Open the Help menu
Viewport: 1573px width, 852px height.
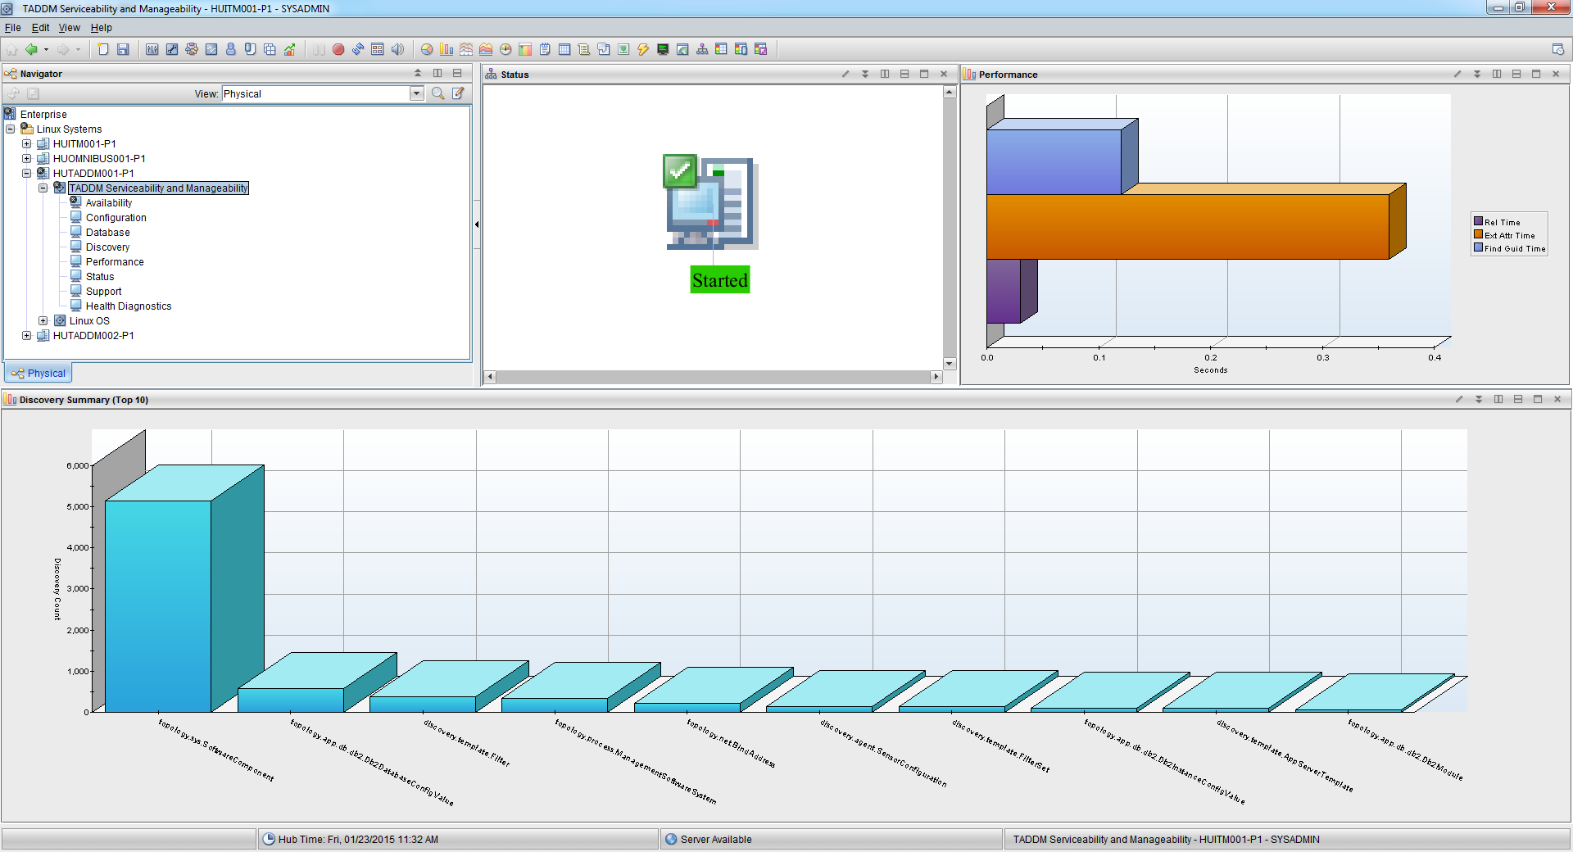[x=101, y=27]
